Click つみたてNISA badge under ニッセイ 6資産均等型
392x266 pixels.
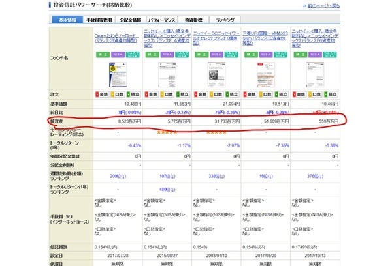(330, 54)
